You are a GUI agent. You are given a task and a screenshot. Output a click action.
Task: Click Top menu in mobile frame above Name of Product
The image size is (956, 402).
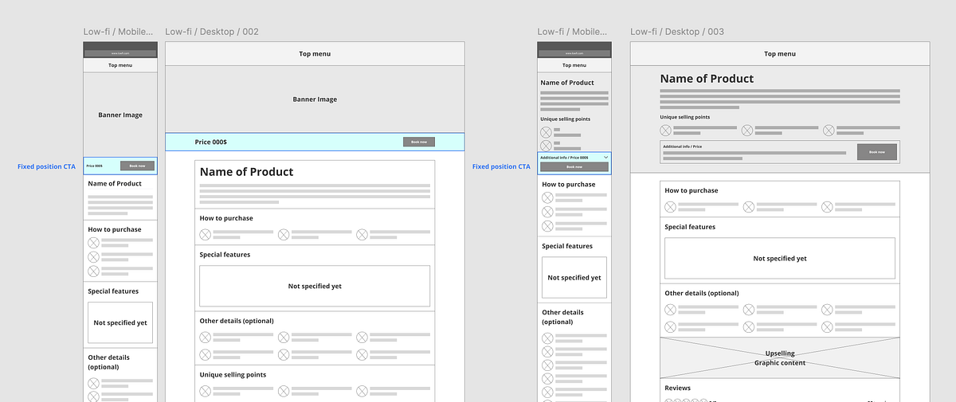[574, 65]
